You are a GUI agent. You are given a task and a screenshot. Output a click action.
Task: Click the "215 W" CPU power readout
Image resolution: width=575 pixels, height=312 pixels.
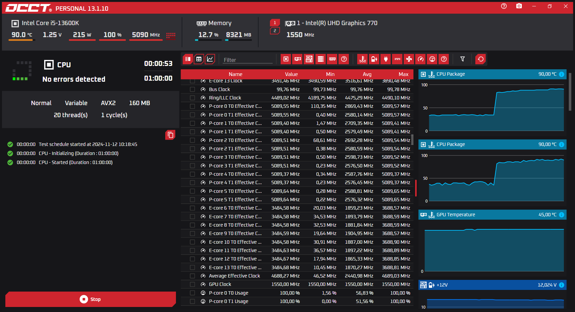click(82, 35)
